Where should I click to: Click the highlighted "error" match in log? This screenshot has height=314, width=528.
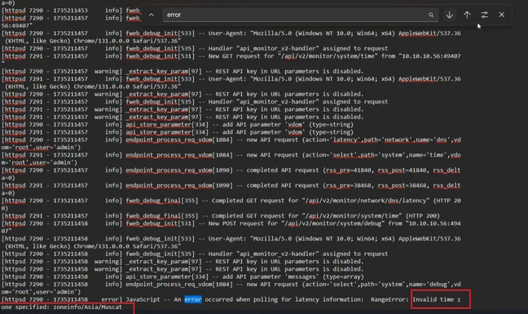pyautogui.click(x=193, y=299)
